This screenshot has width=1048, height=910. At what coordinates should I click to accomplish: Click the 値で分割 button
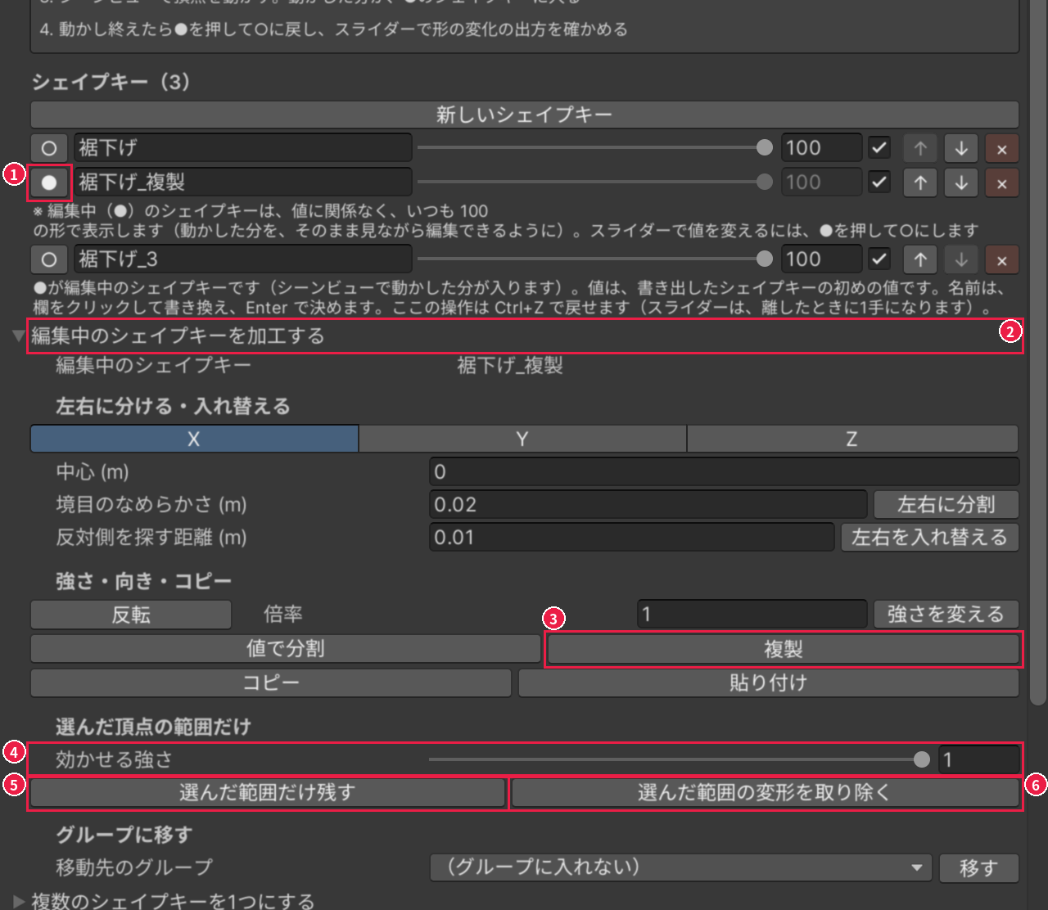[x=286, y=649]
